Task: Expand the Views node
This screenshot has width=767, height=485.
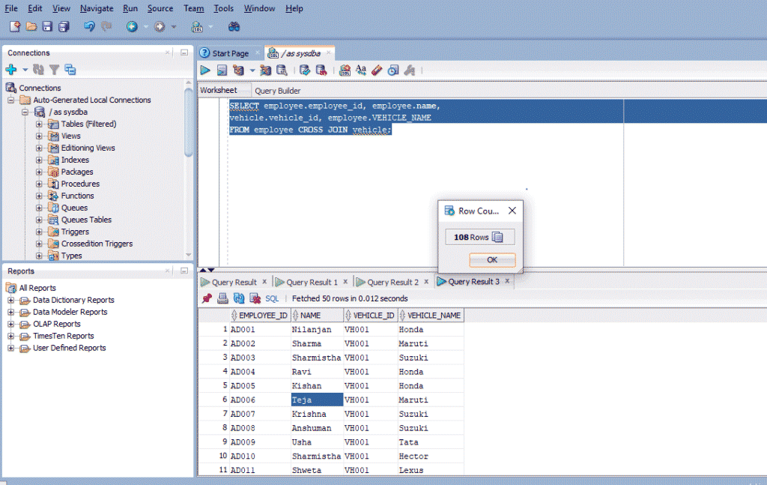Action: click(x=39, y=136)
